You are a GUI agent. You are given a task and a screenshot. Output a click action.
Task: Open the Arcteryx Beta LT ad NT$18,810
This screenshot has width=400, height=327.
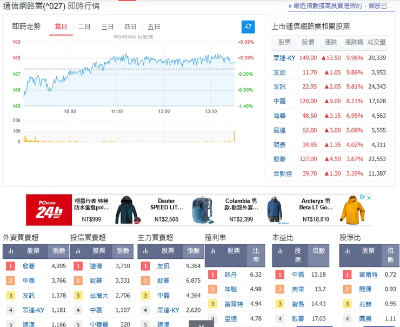tap(332, 210)
